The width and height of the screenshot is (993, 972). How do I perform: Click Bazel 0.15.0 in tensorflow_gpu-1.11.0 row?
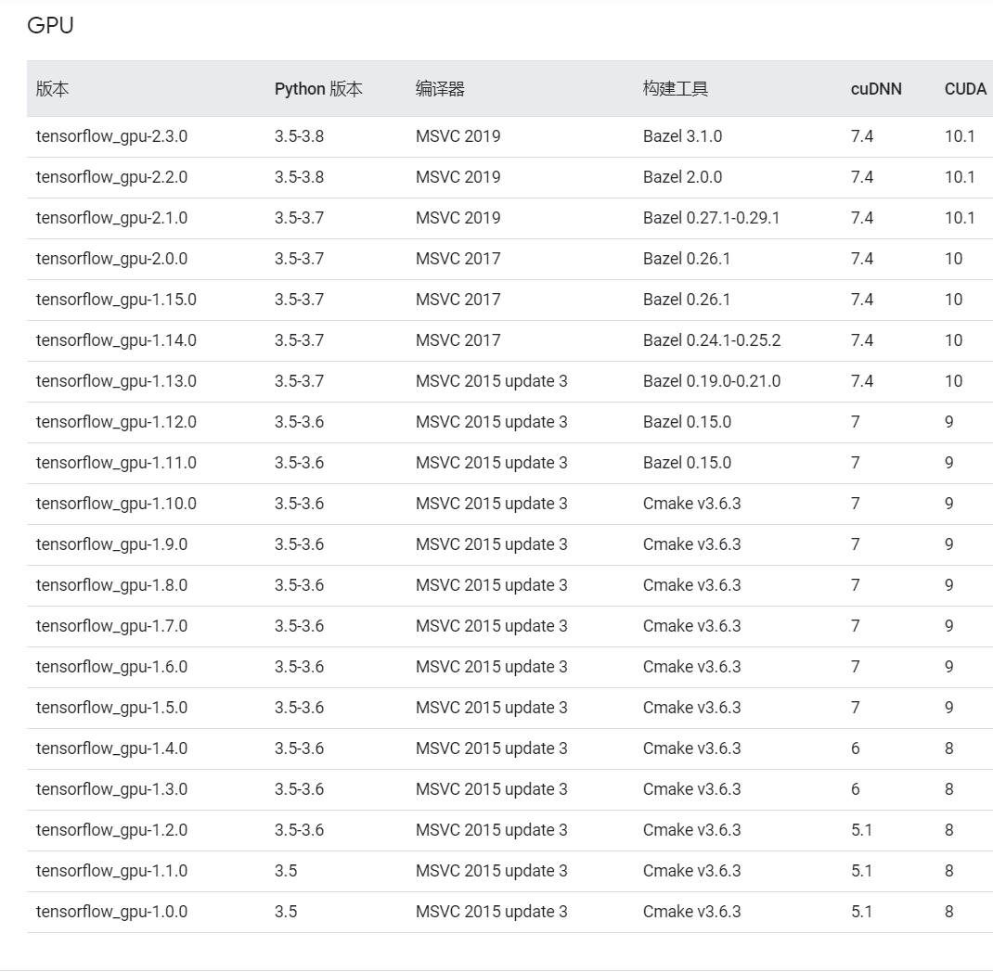(687, 463)
